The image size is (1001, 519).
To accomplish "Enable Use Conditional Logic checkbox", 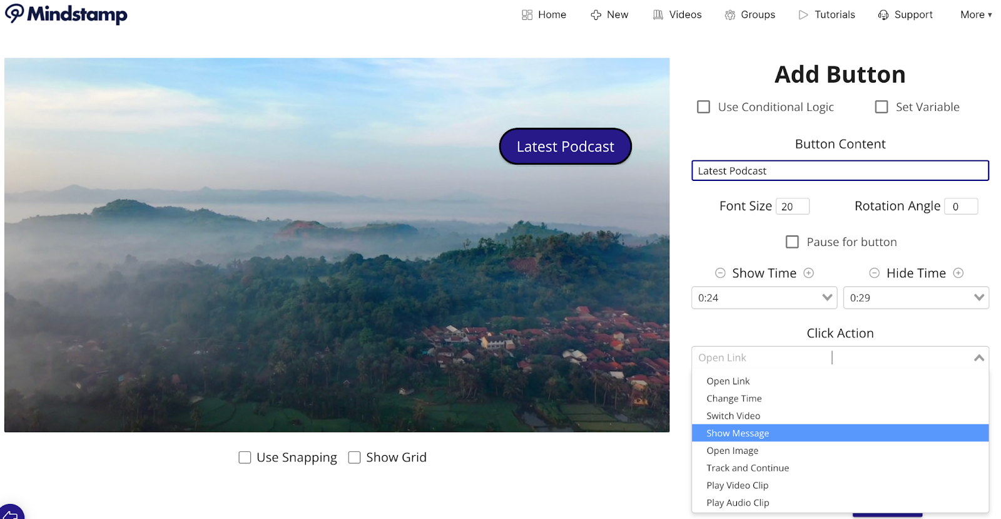I will (x=704, y=107).
